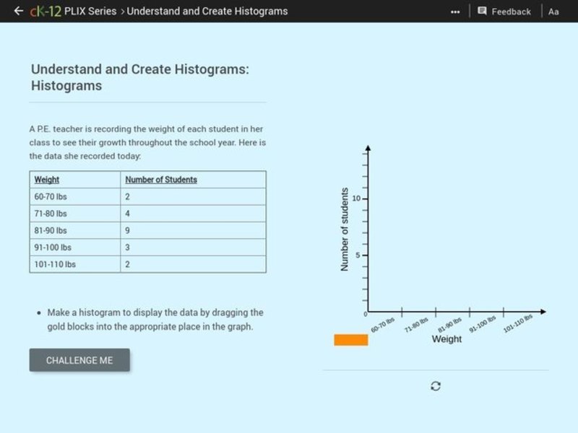Screen dimensions: 578x433
Task: Expand the Number of Students column header
Action: pyautogui.click(x=159, y=179)
